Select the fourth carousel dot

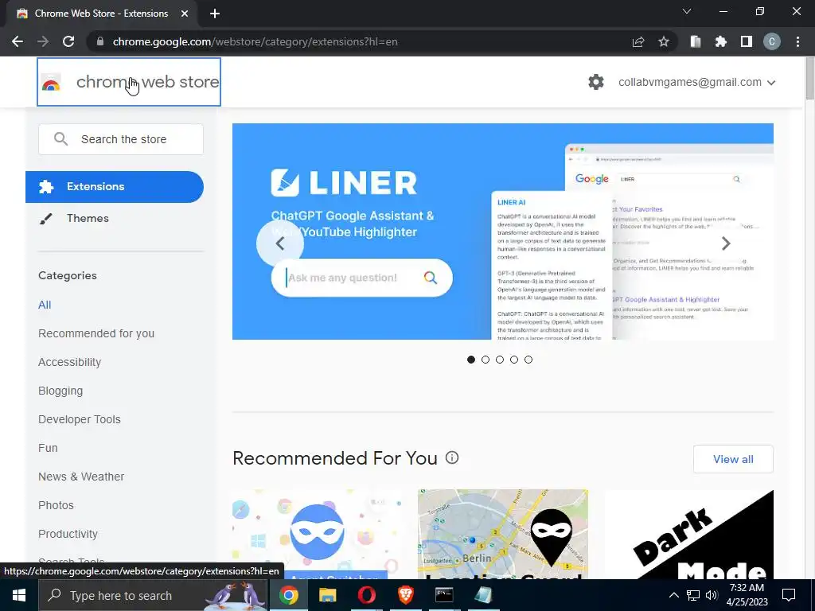514,360
